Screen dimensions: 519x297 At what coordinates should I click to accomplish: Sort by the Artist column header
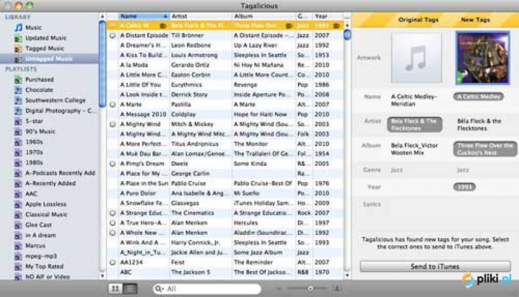[x=200, y=16]
